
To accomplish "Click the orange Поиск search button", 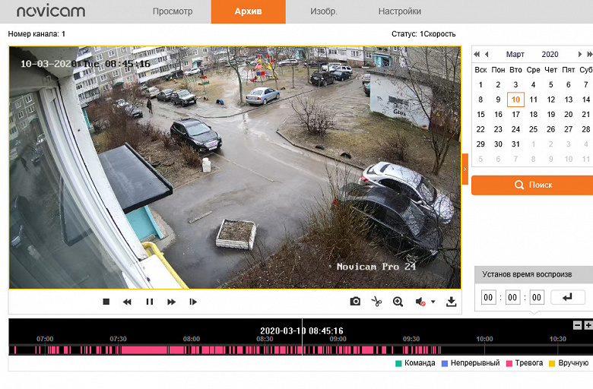I will pyautogui.click(x=532, y=185).
